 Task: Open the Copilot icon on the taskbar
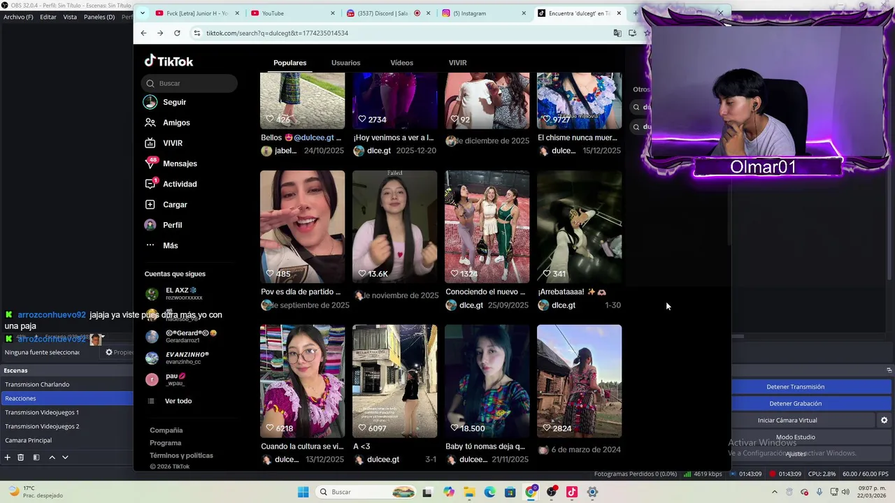448,492
